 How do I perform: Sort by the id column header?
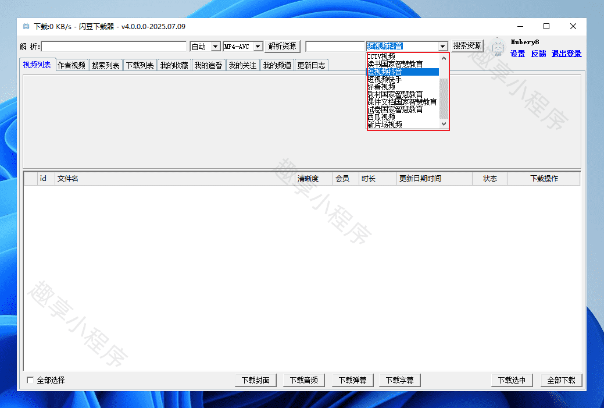(x=47, y=179)
